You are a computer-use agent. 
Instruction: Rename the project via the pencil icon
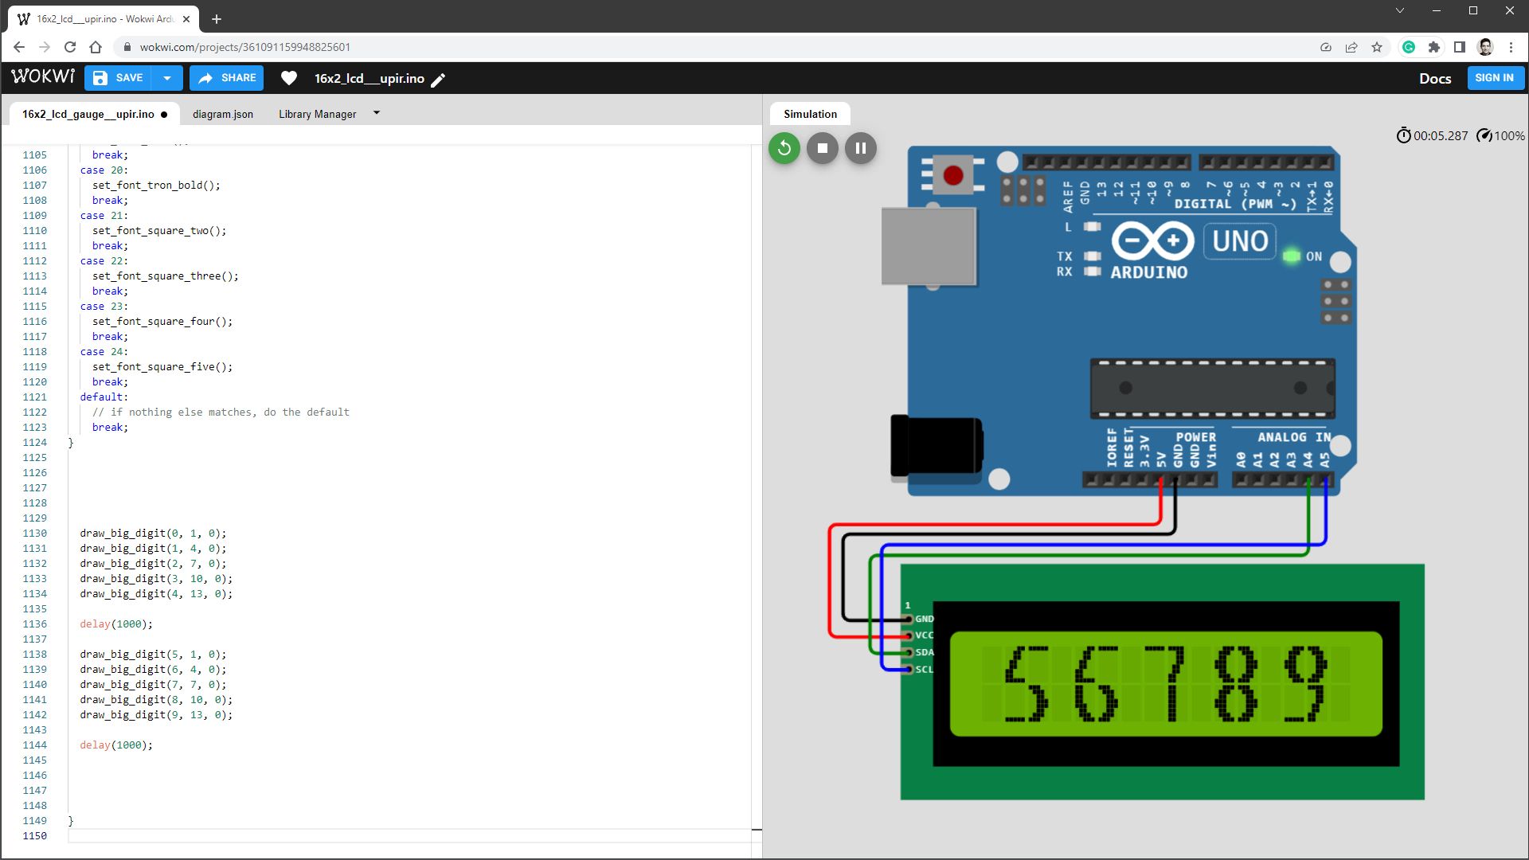439,80
